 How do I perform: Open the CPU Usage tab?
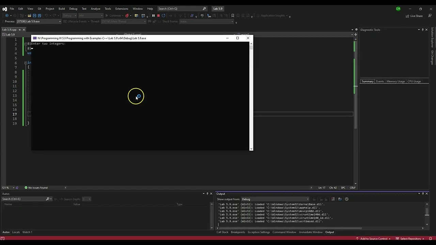[414, 81]
